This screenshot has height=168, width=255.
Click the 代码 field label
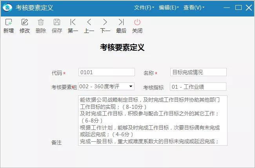pyautogui.click(x=57, y=73)
